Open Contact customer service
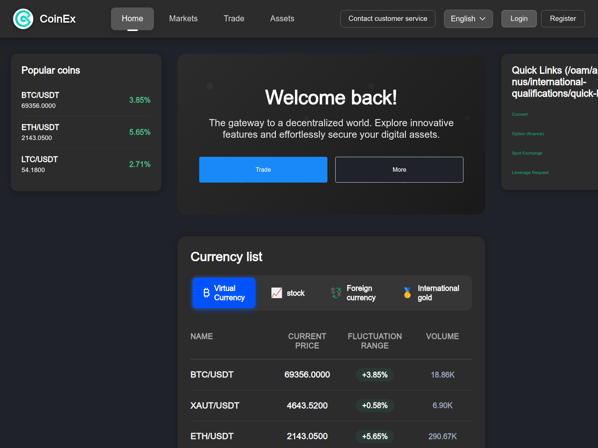598x448 pixels. click(388, 18)
